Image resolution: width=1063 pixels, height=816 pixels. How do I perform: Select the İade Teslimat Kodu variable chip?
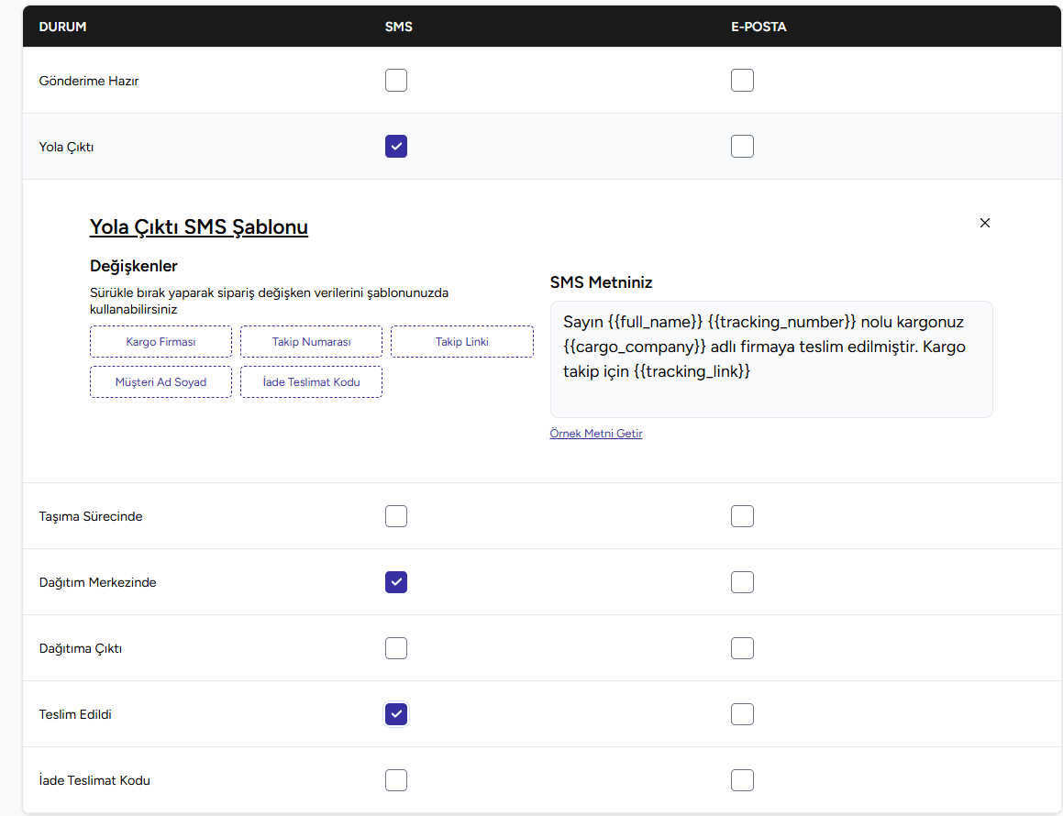pyautogui.click(x=311, y=382)
